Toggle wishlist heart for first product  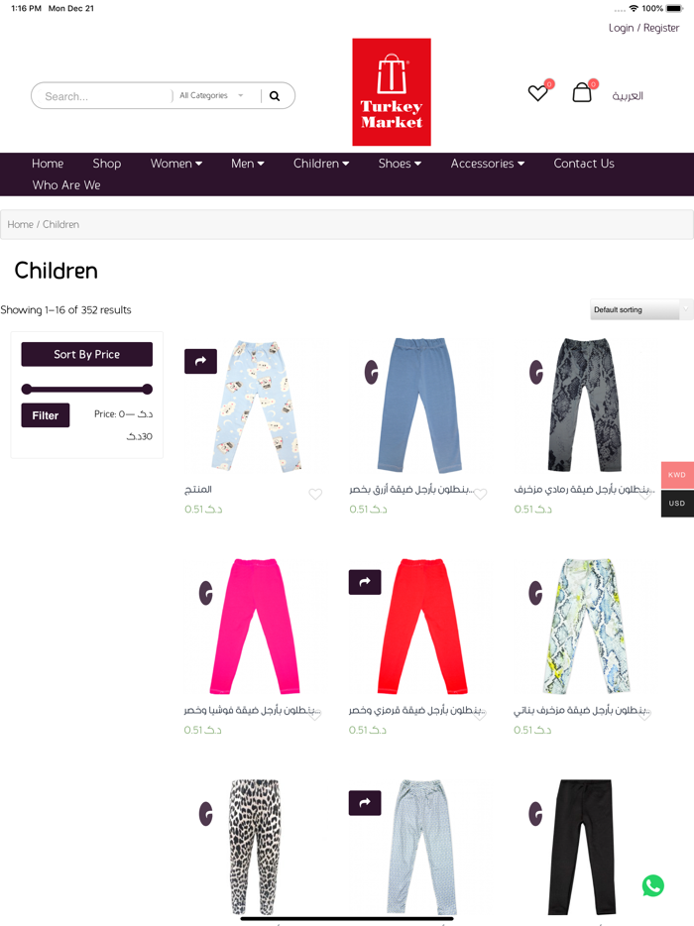click(315, 495)
